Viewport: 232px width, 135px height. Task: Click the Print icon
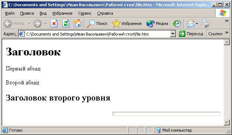205,23
